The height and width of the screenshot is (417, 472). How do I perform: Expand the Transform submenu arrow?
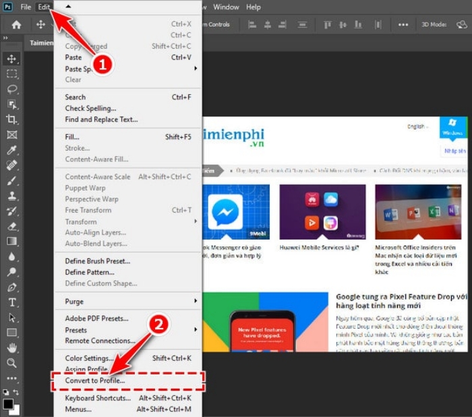196,221
